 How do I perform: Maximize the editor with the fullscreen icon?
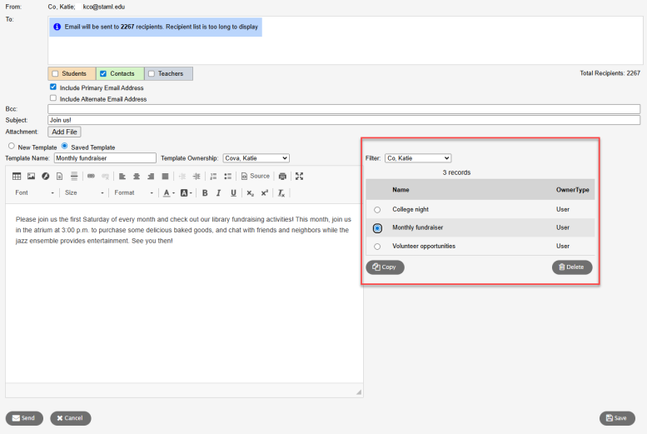click(299, 177)
